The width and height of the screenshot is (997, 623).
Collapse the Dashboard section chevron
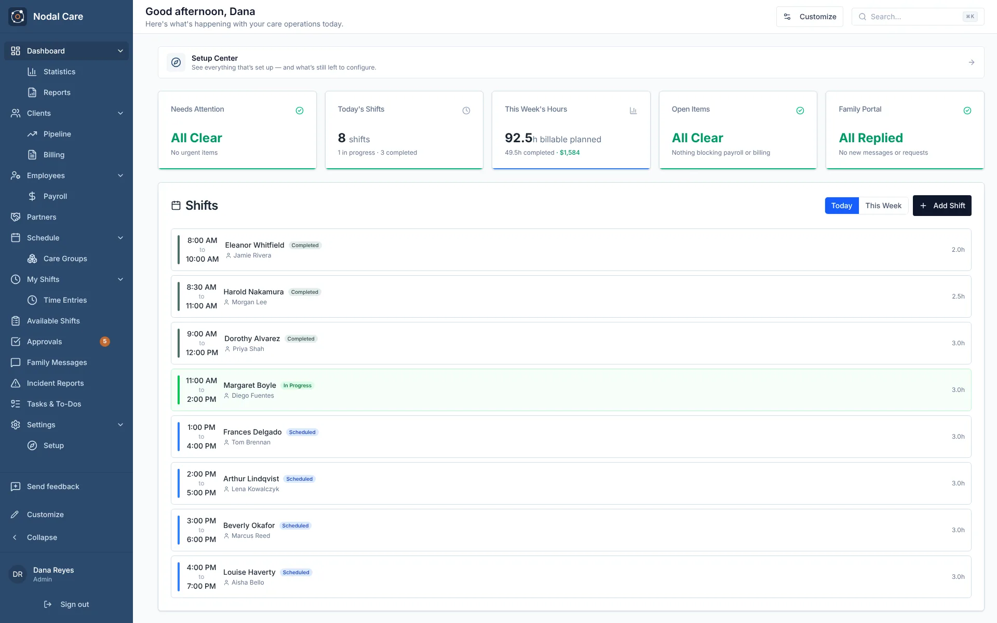[x=120, y=51]
